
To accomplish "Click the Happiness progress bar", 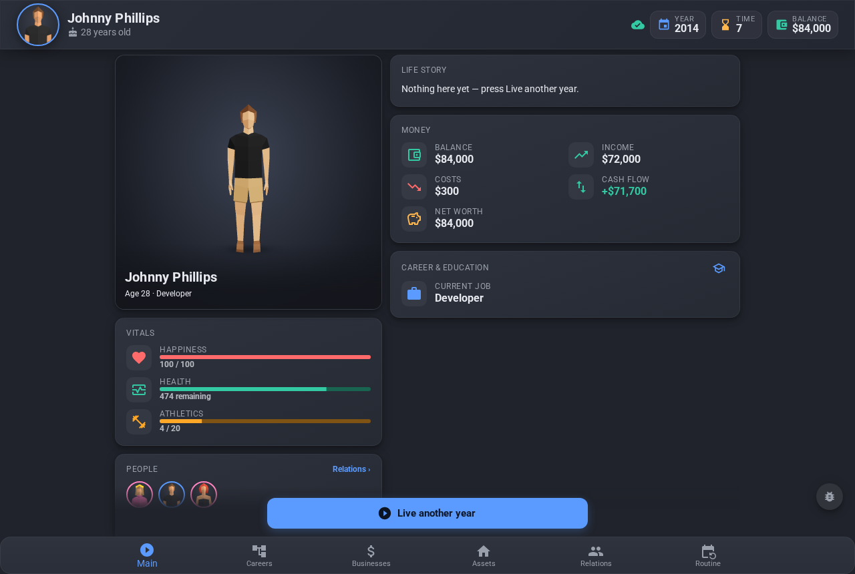I will point(265,357).
